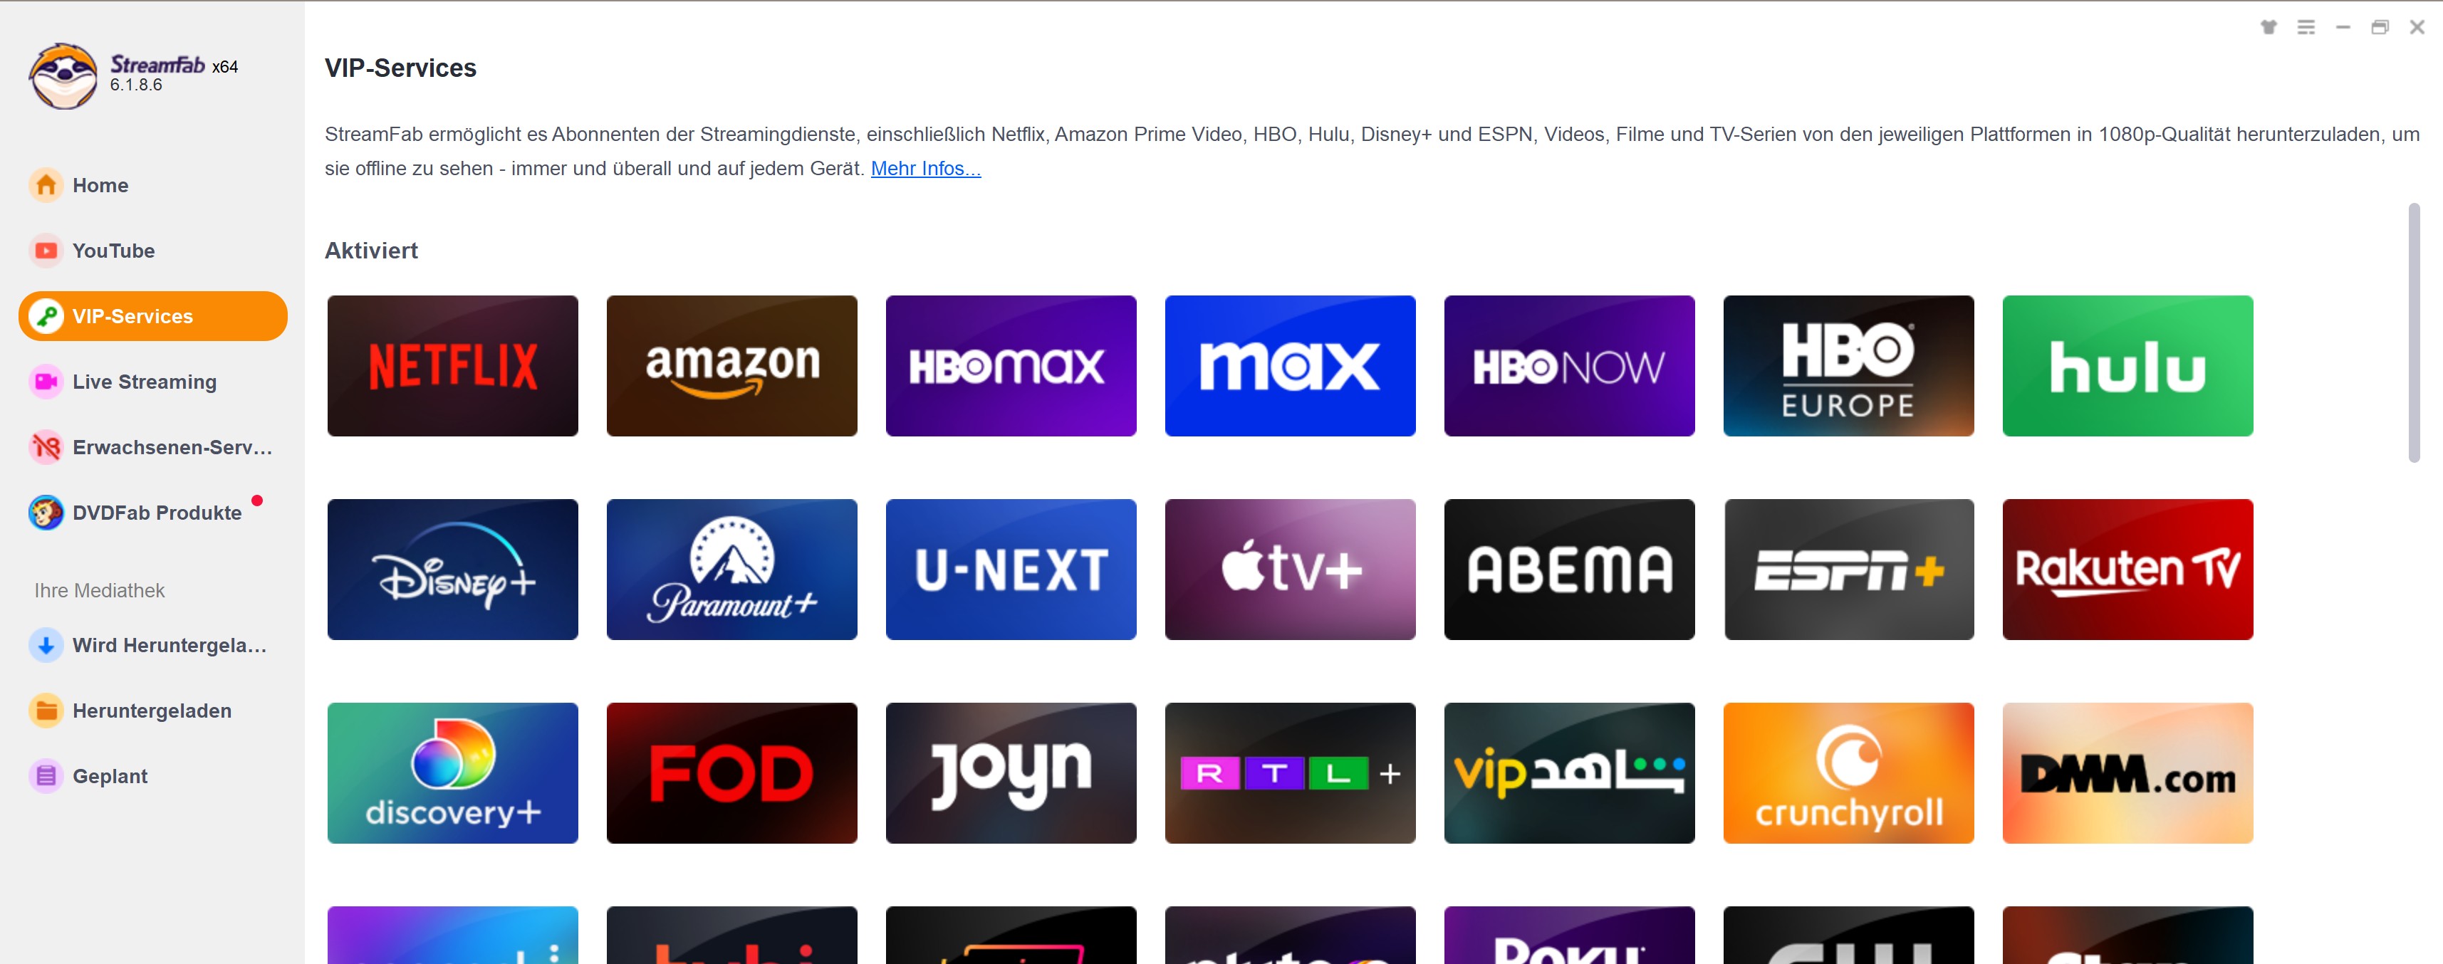Toggle VIP-Services active state
Screen dimensions: 2443x964
point(152,316)
